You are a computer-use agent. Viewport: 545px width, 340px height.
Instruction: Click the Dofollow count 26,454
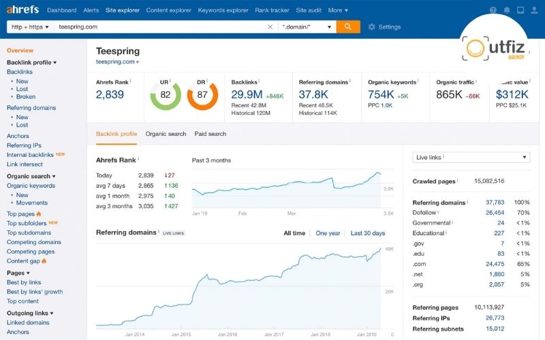click(495, 213)
